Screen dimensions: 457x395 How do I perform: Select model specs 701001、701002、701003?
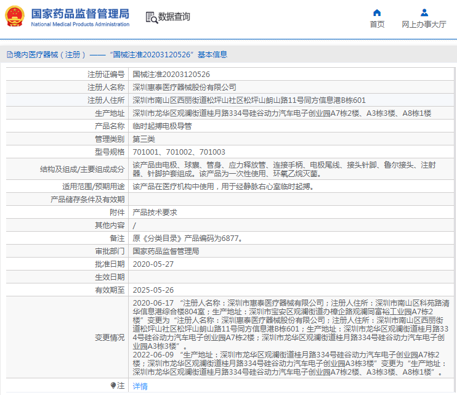pos(179,152)
